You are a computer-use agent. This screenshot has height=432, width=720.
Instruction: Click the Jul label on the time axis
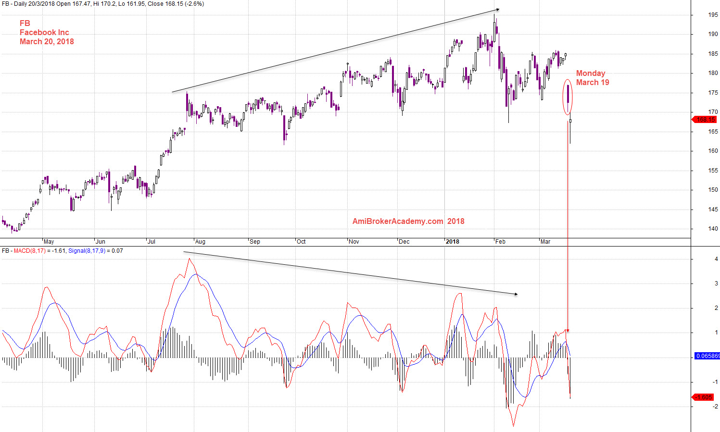pyautogui.click(x=151, y=242)
